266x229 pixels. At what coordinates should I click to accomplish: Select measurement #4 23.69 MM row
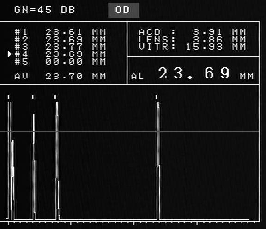60,54
